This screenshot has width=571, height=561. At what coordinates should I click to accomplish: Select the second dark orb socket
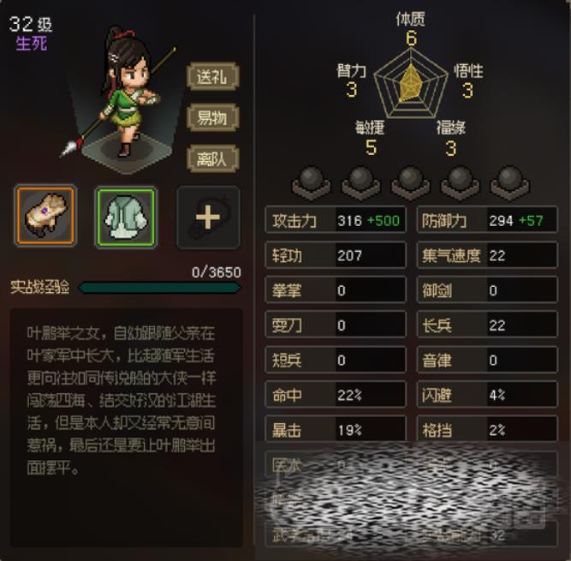click(x=361, y=183)
